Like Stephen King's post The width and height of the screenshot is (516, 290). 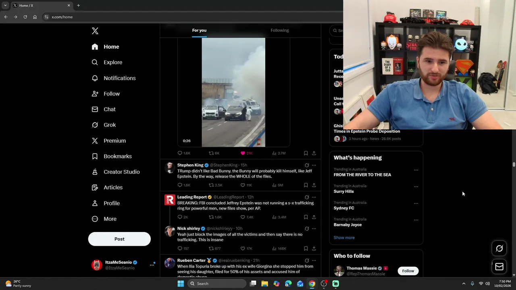pyautogui.click(x=246, y=185)
